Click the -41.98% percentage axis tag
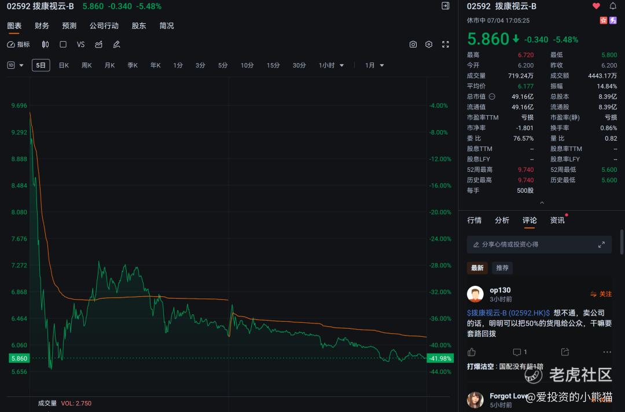This screenshot has width=625, height=412. click(440, 358)
